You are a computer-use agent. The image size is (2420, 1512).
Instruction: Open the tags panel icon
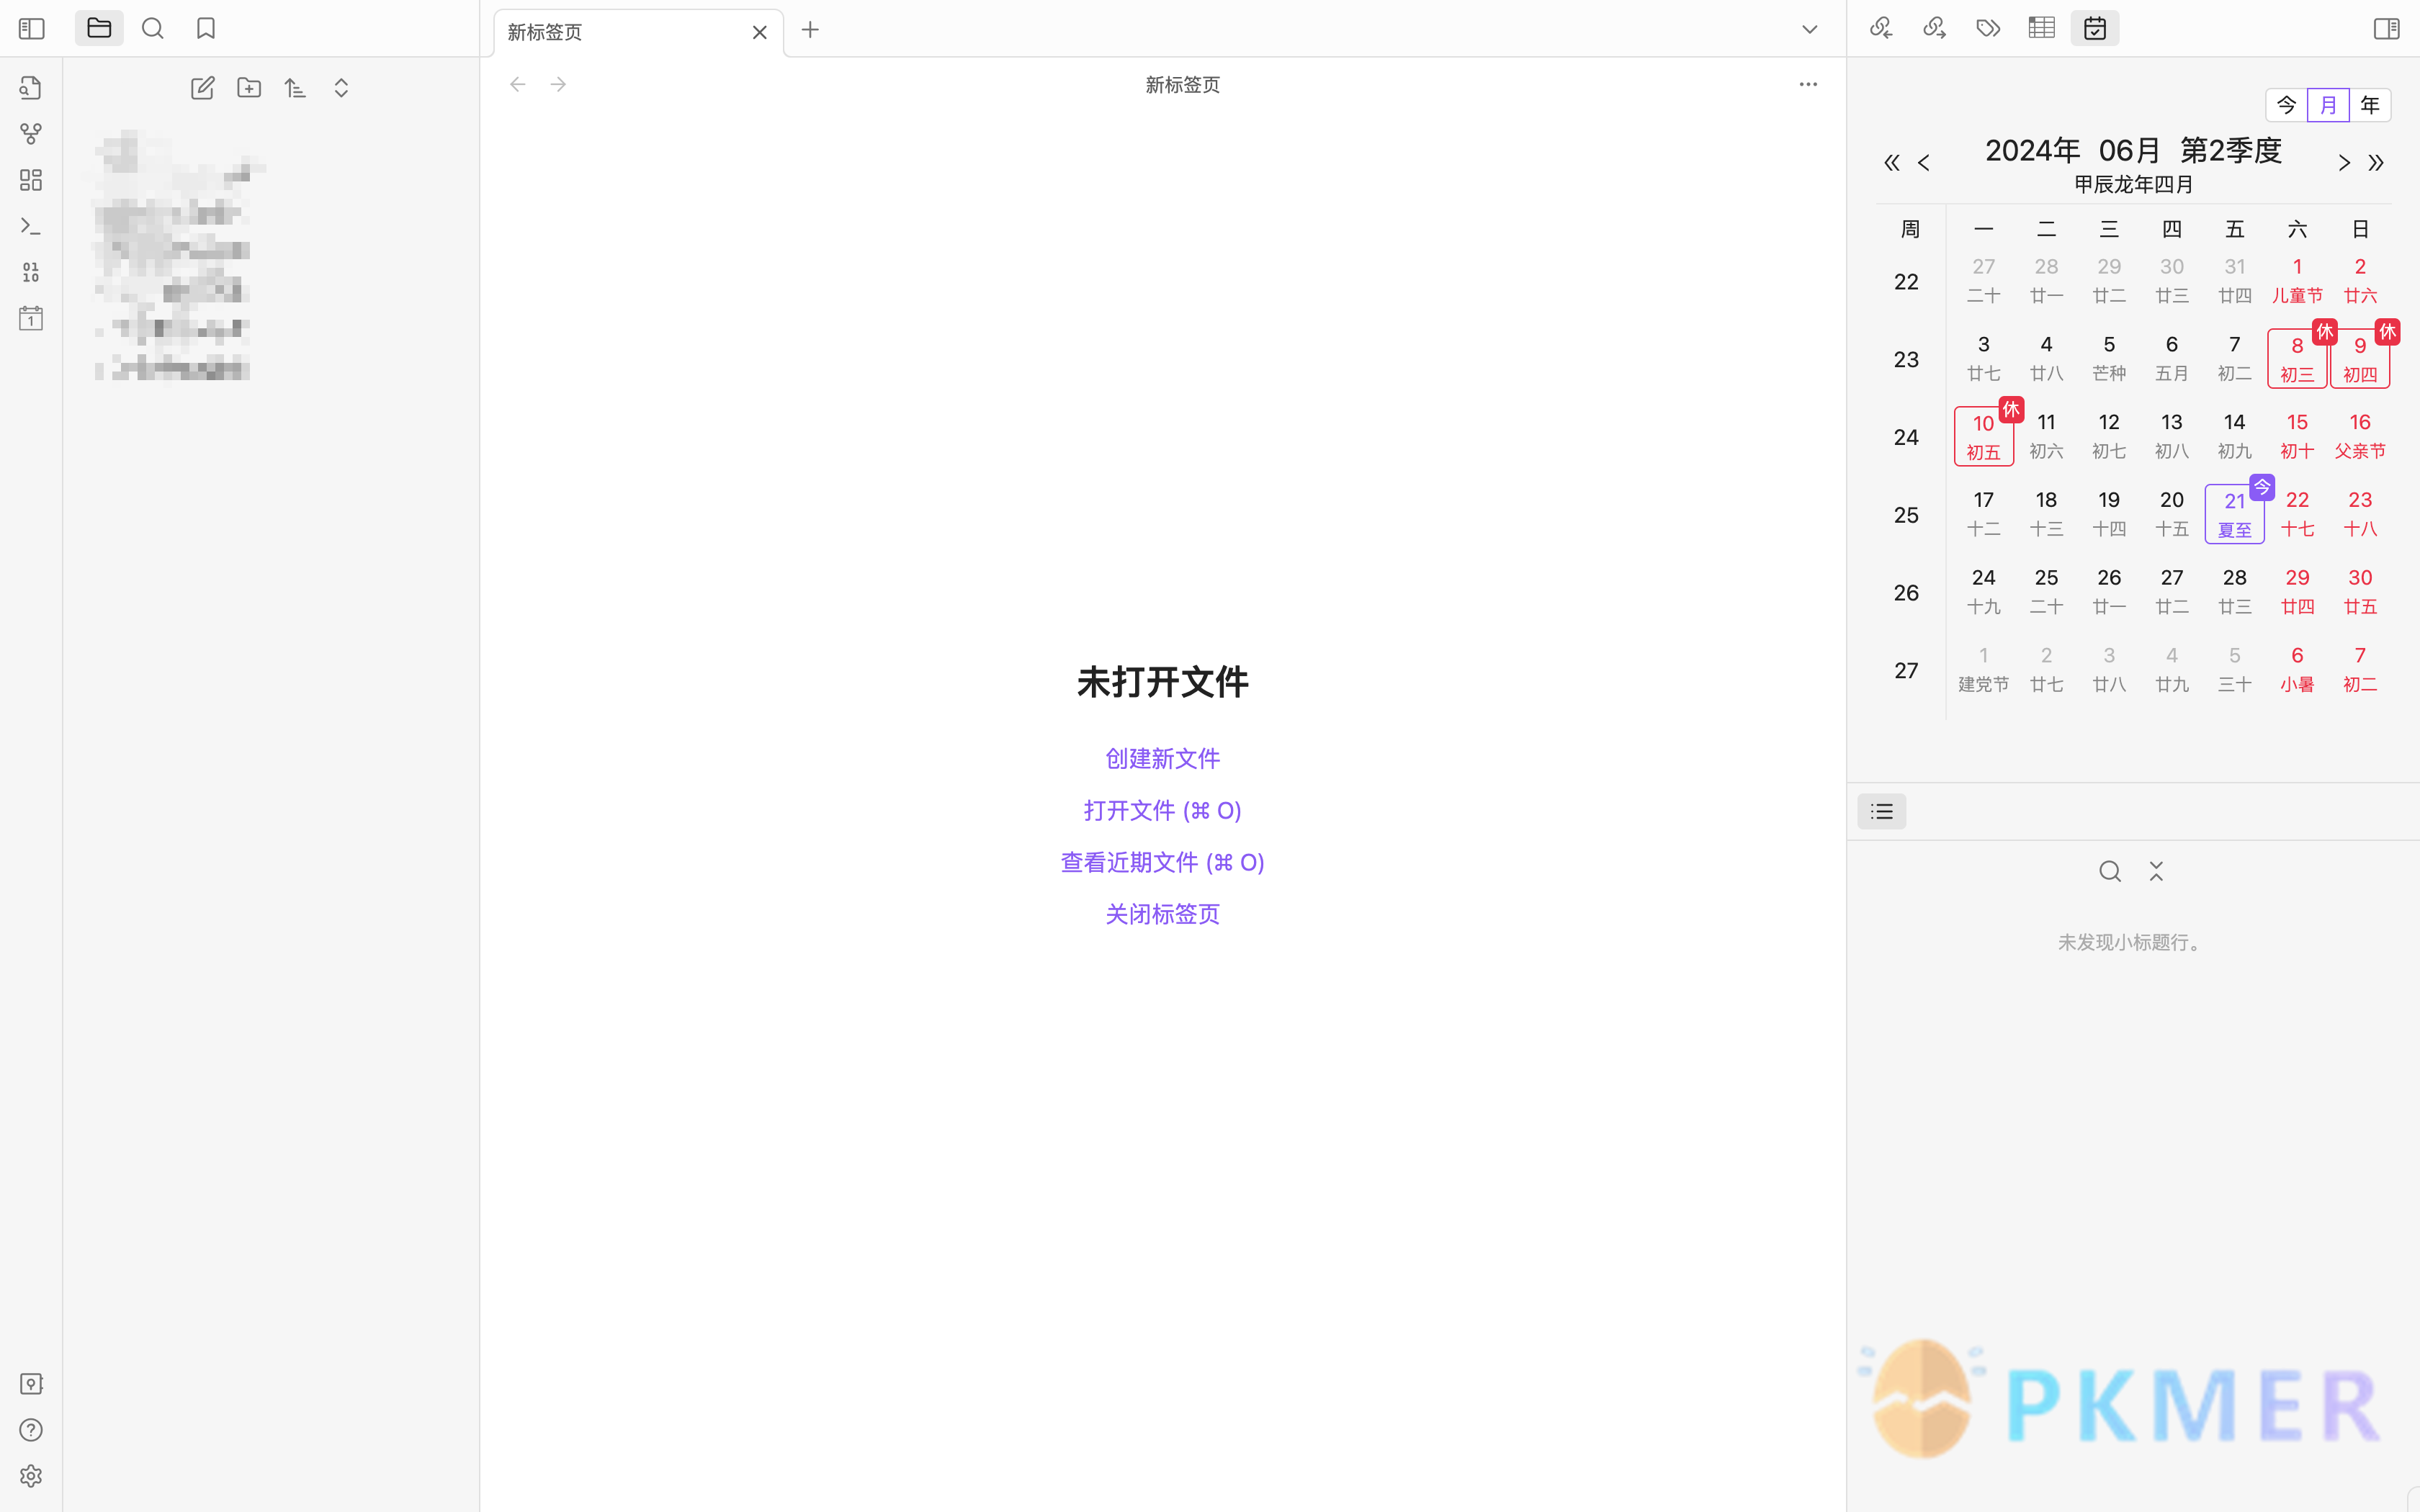[1988, 28]
